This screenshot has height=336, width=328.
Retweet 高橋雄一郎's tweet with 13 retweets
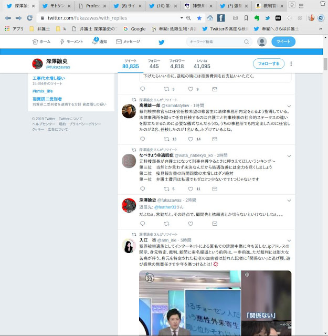click(x=167, y=139)
